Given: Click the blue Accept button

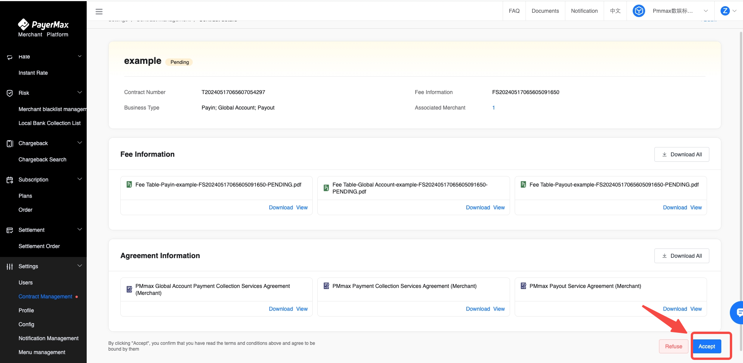Looking at the screenshot, I should [x=707, y=346].
